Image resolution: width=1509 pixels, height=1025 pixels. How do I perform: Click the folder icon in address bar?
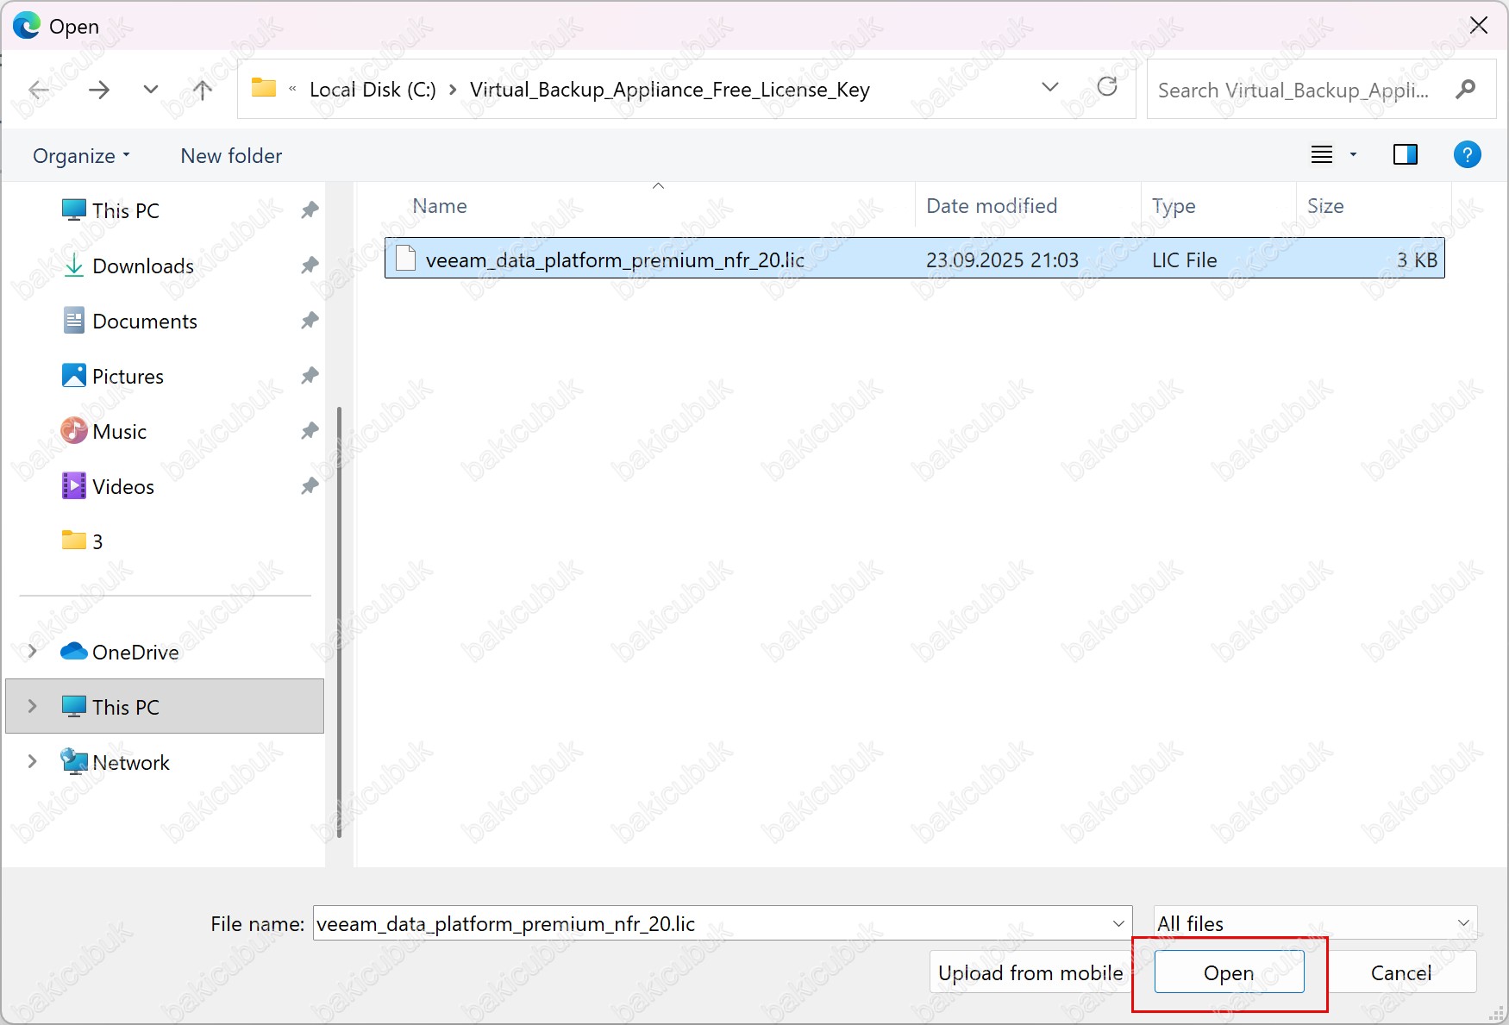pos(263,88)
